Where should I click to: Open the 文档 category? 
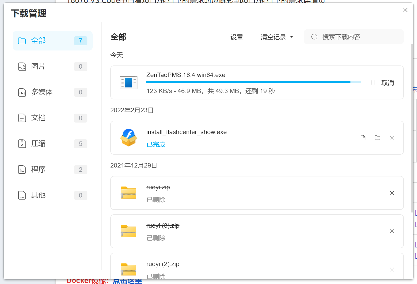click(x=53, y=118)
